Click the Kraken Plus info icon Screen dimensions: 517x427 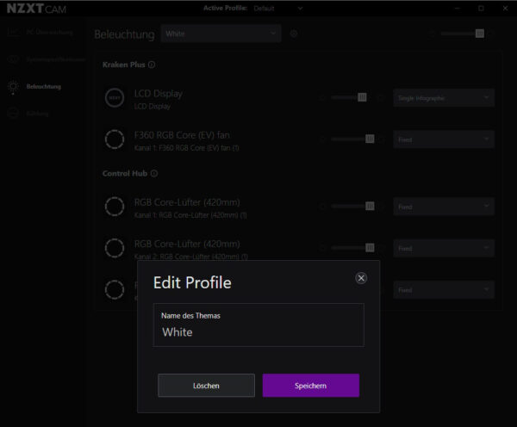coord(152,65)
